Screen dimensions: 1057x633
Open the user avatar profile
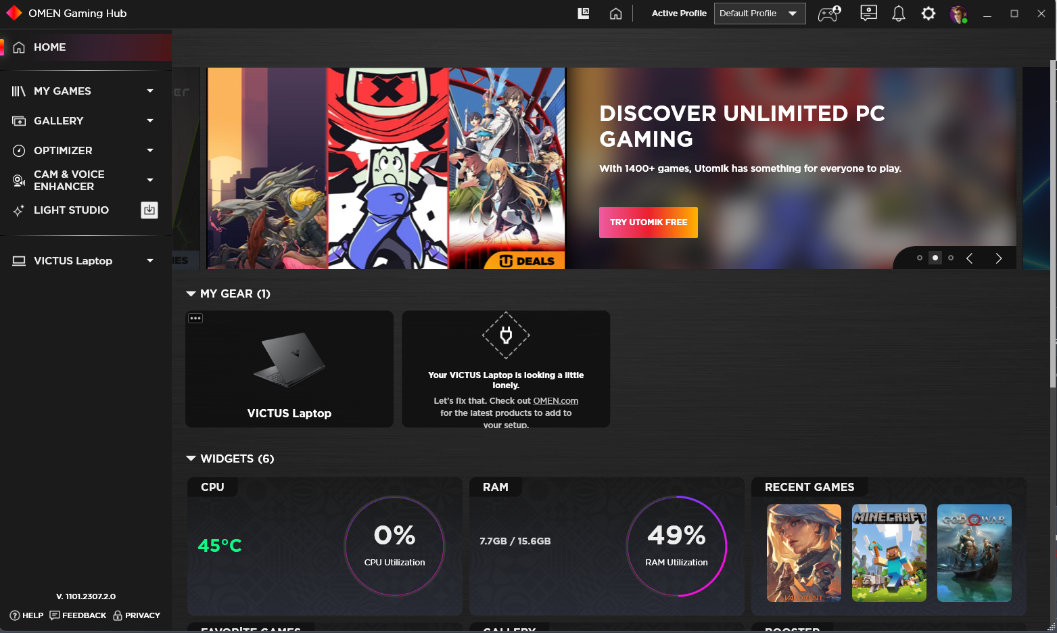(958, 14)
